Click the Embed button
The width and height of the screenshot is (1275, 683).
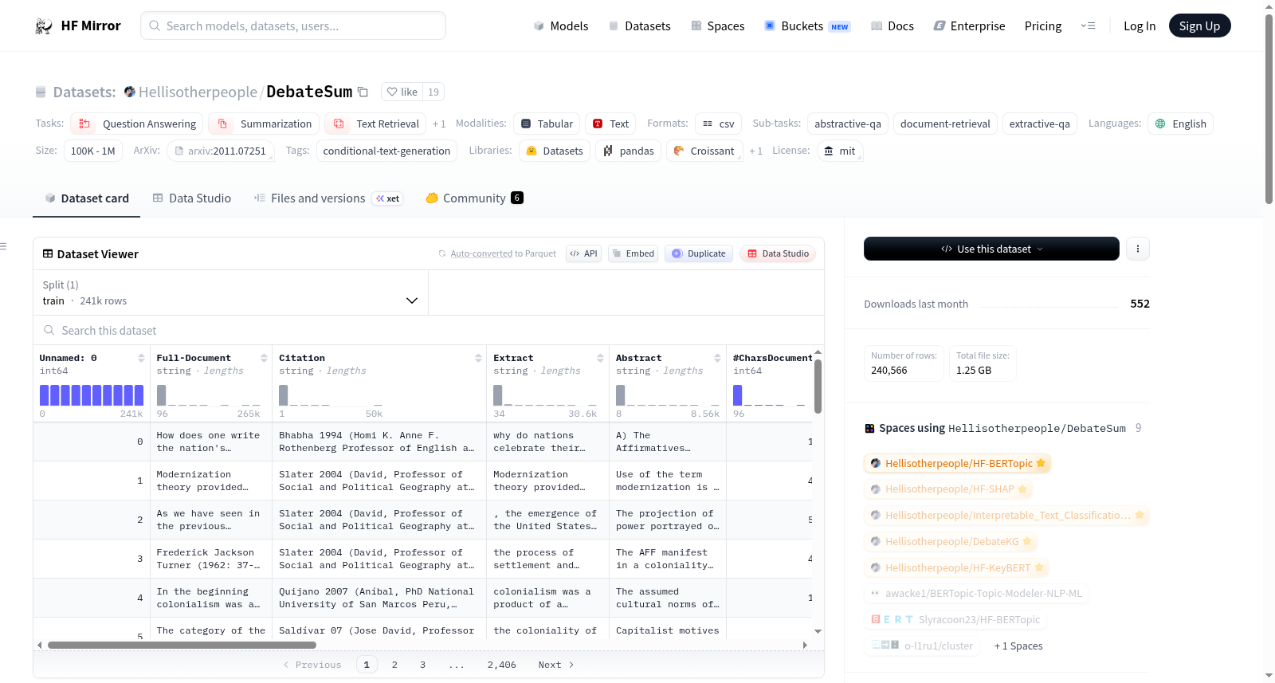633,253
